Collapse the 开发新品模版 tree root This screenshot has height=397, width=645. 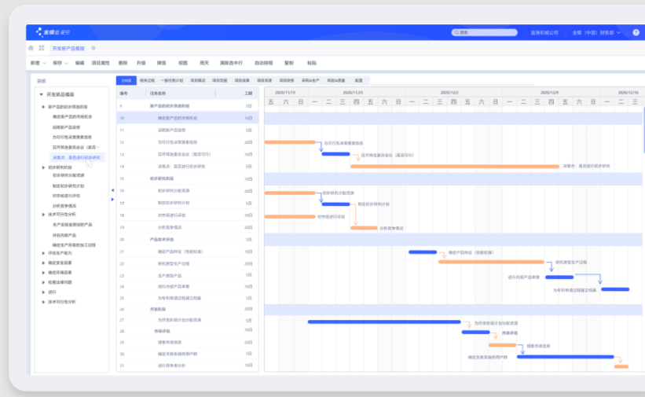(x=41, y=94)
